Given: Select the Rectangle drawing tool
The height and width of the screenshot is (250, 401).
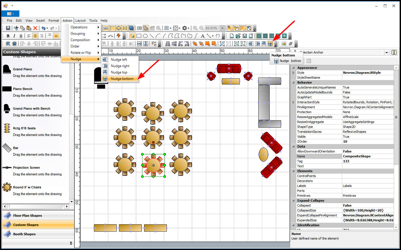Looking at the screenshot, I should pyautogui.click(x=139, y=36).
